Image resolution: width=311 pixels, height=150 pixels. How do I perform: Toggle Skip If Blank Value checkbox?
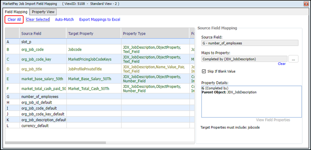203,71
